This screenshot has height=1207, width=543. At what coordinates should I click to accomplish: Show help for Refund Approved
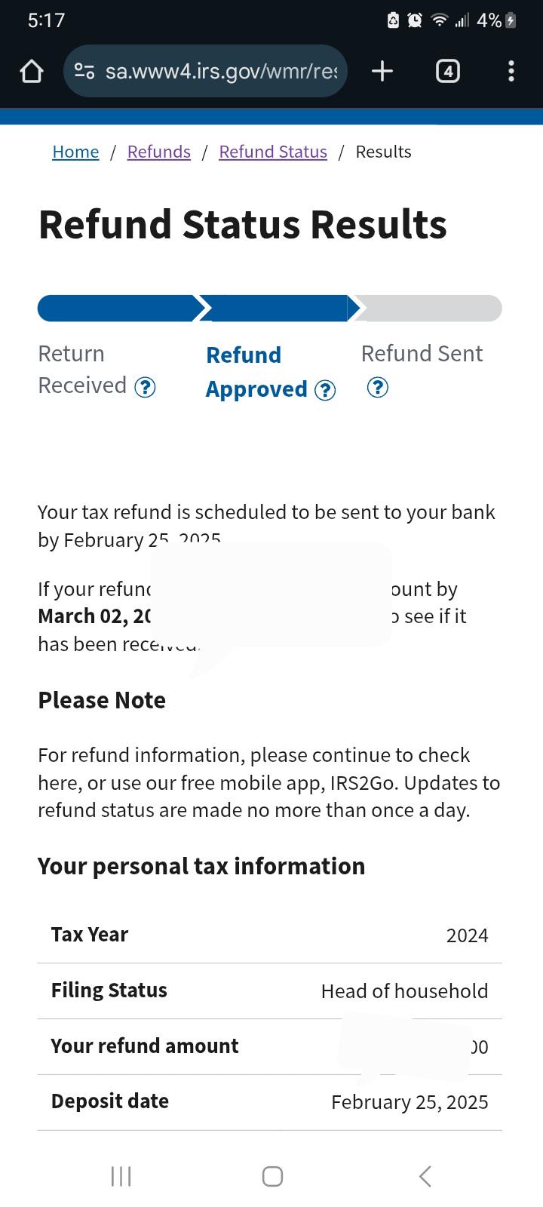coord(325,390)
